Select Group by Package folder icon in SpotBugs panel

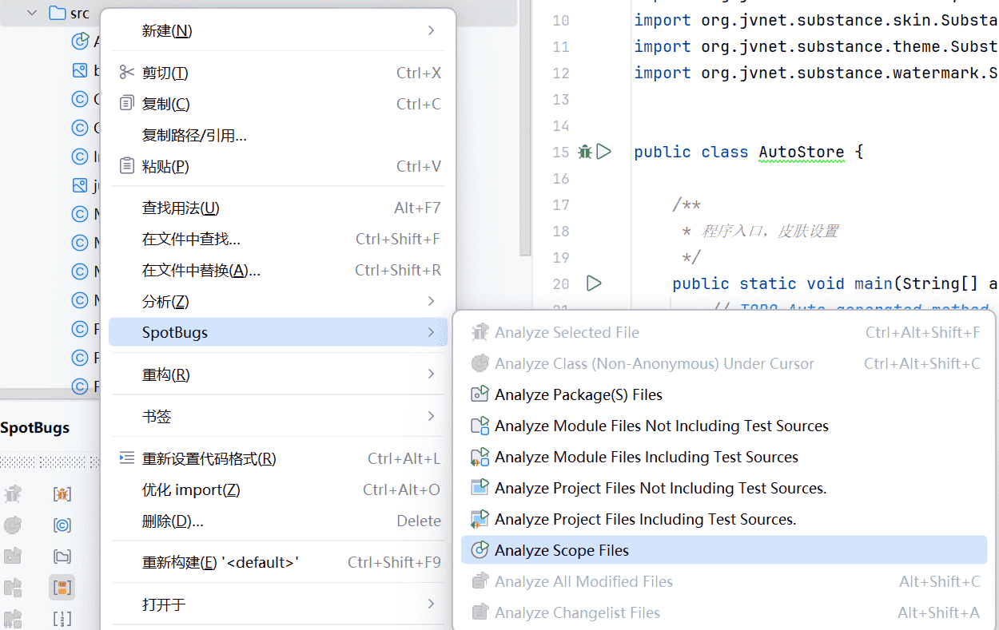point(62,557)
